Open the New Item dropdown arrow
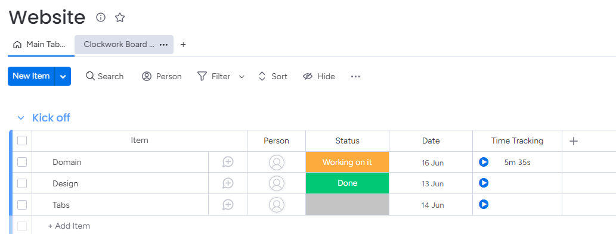This screenshot has height=234, width=616. (x=63, y=76)
